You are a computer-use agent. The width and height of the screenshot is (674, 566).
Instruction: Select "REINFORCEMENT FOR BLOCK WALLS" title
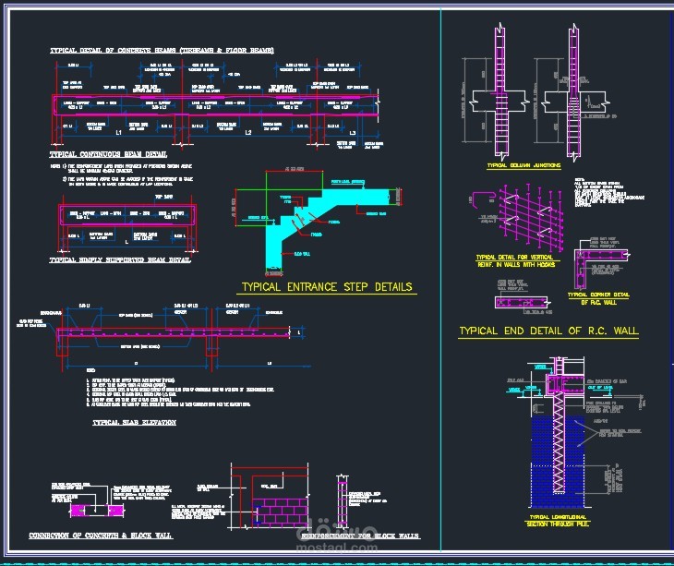360,536
